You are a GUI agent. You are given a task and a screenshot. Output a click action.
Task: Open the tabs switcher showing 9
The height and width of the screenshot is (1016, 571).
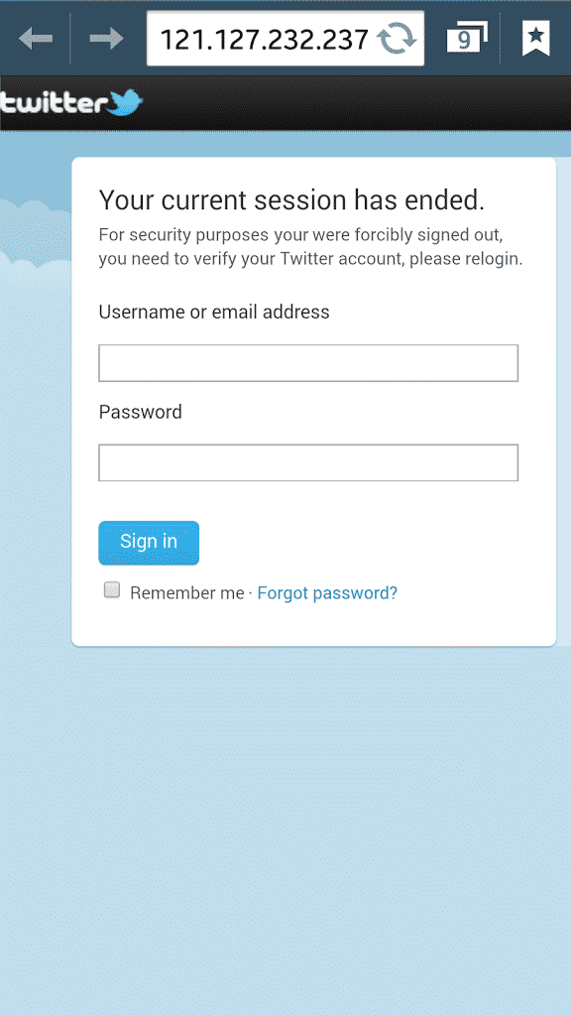467,39
